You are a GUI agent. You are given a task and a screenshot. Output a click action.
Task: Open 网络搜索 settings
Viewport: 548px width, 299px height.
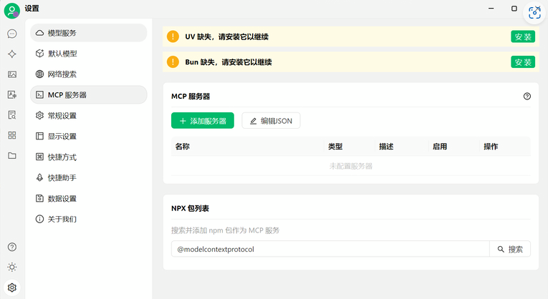point(88,74)
